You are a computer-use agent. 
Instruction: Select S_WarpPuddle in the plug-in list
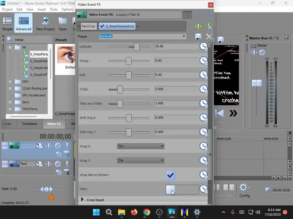coord(39,68)
